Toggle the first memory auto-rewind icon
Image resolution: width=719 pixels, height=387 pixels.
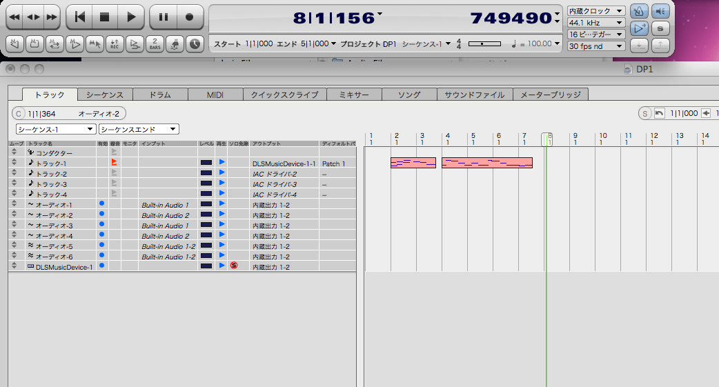point(14,44)
